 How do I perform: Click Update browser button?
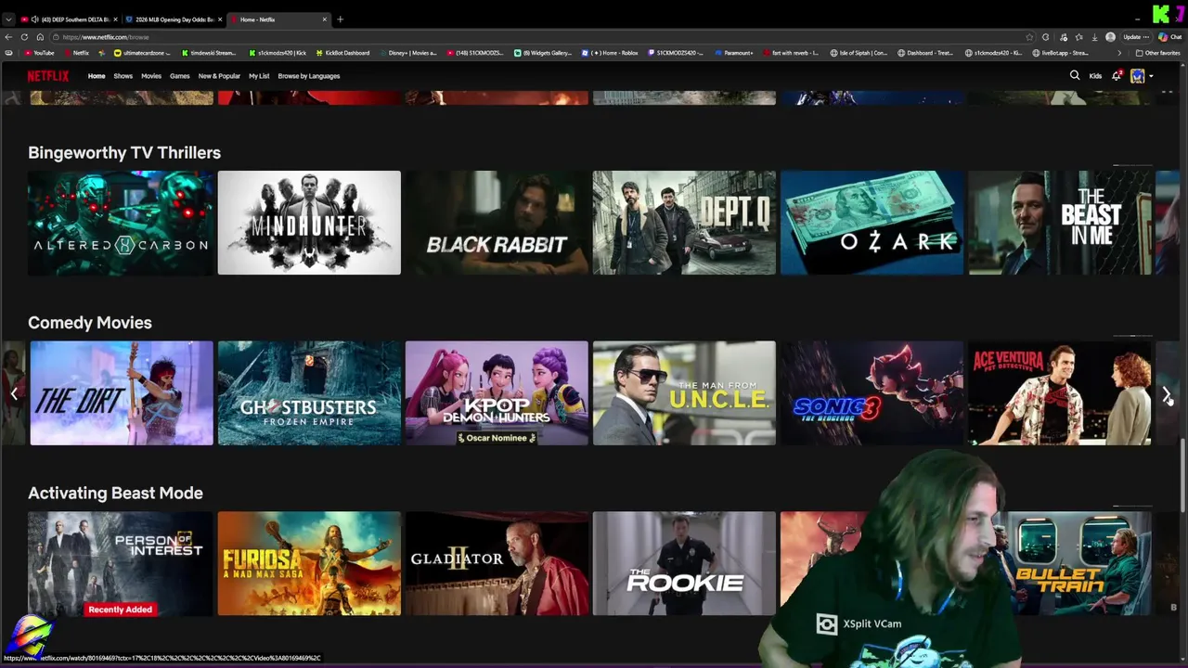[1136, 37]
